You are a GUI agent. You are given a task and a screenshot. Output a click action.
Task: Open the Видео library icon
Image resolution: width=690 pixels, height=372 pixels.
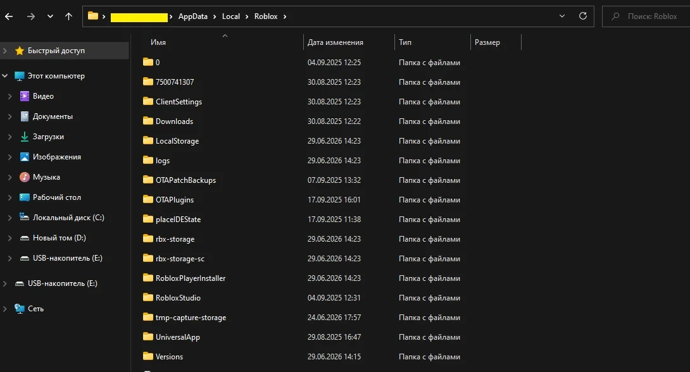coord(25,96)
